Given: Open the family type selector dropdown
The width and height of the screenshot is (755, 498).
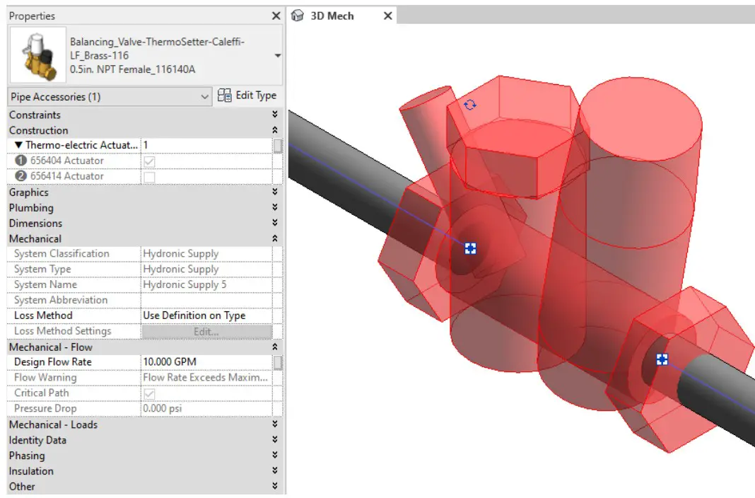Looking at the screenshot, I should 277,56.
